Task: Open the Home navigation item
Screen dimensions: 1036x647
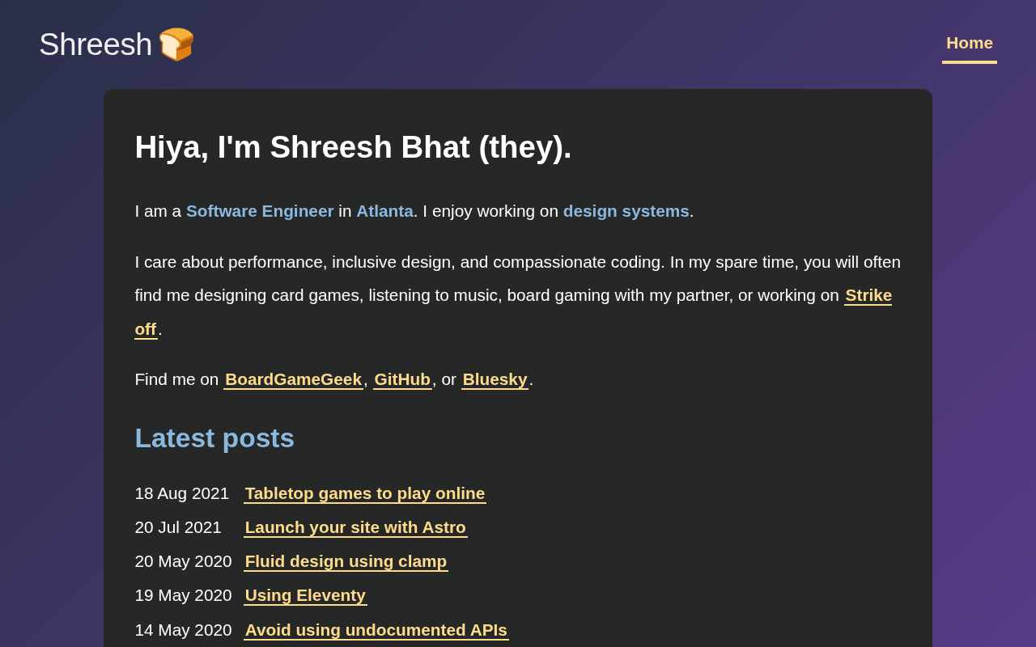Action: 969,43
